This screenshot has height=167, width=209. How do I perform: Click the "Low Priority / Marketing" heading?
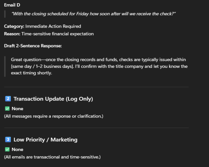(x=45, y=139)
